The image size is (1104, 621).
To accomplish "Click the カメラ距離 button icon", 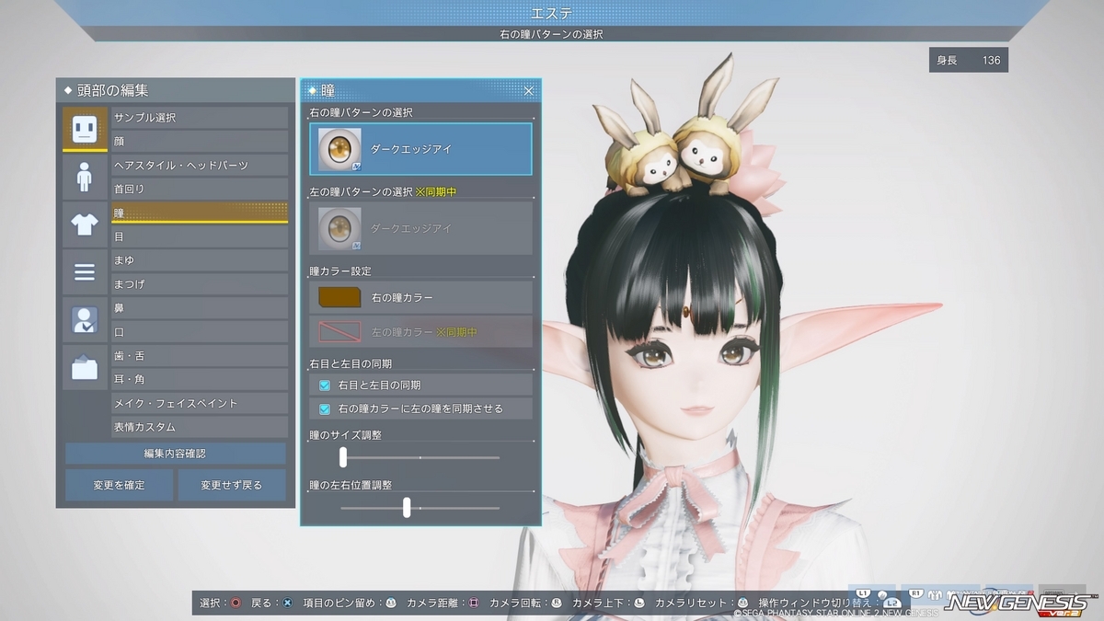I will click(474, 603).
